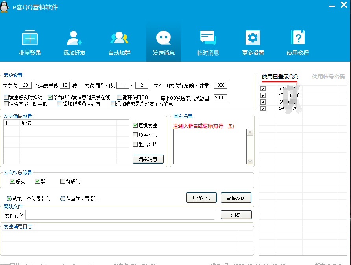This screenshot has height=265, width=351.
Task: Click inside the 发送消息日志 log list
Action: 127,241
